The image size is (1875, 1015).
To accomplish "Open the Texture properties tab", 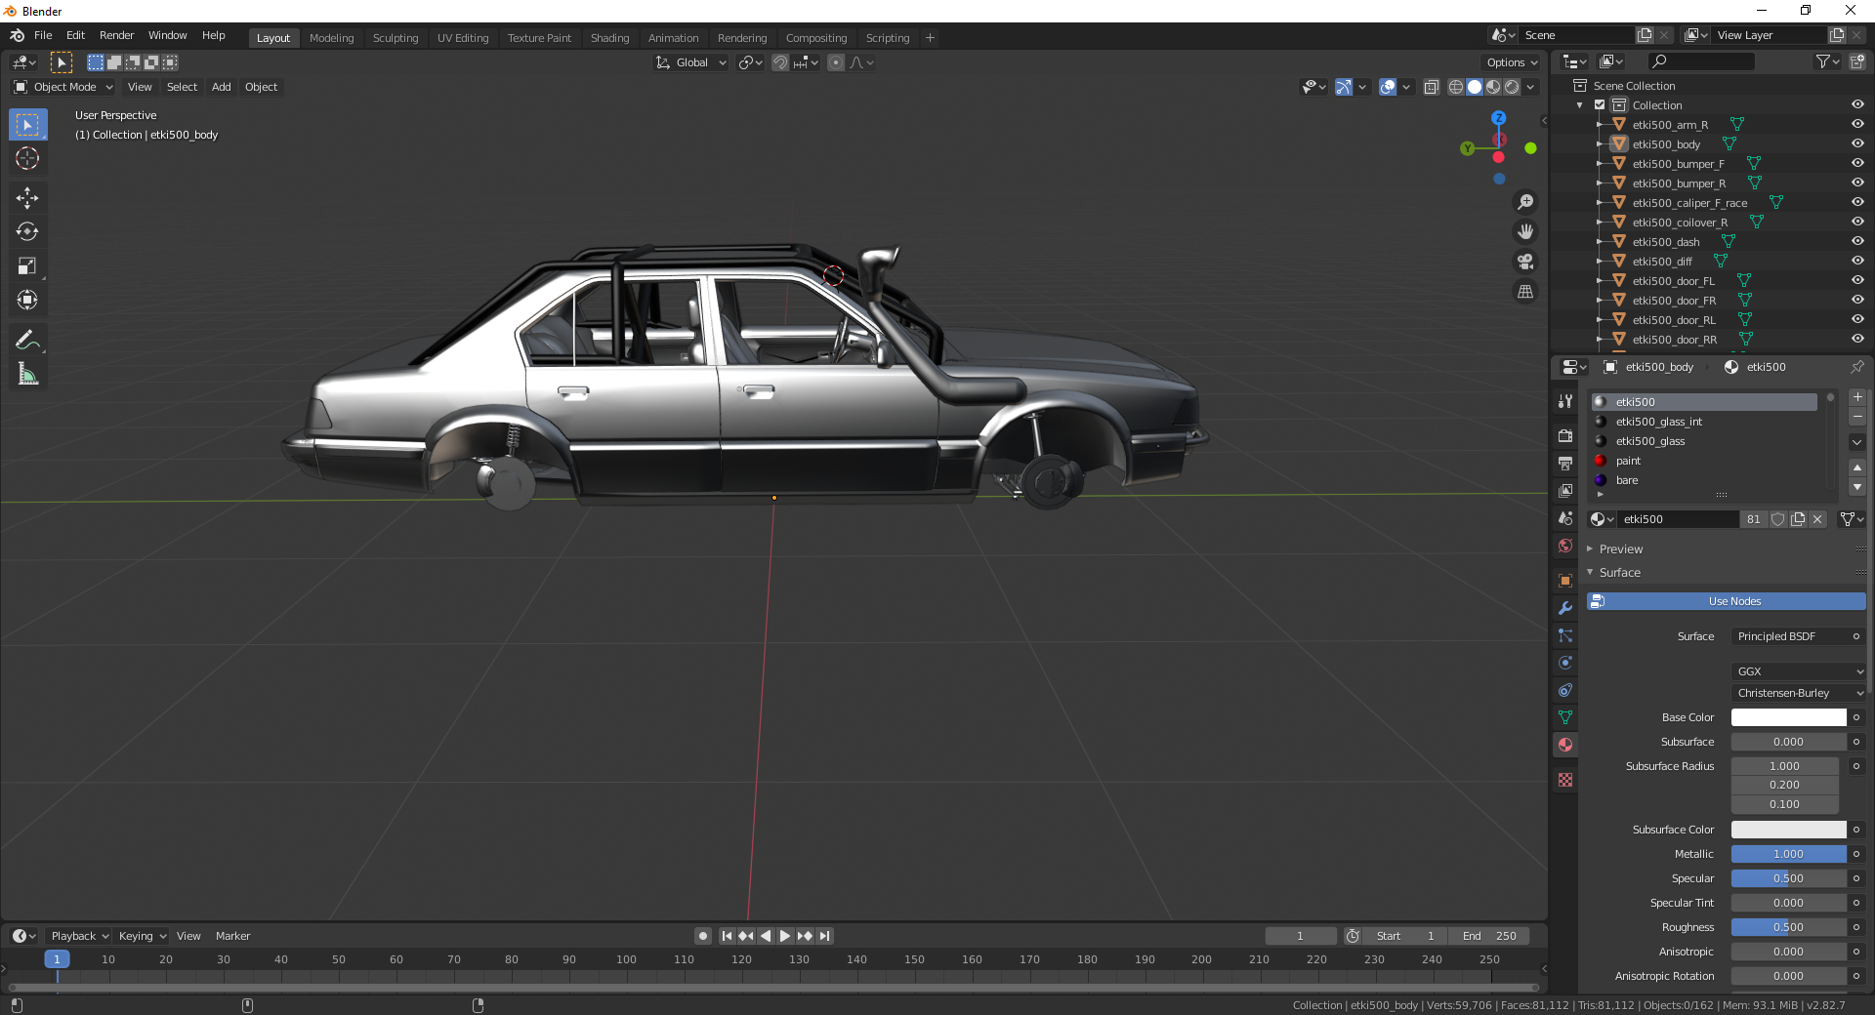I will [1565, 780].
